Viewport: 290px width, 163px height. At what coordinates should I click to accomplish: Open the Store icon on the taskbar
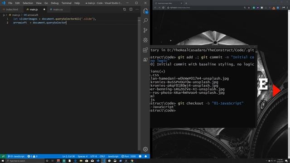pyautogui.click(x=87, y=161)
